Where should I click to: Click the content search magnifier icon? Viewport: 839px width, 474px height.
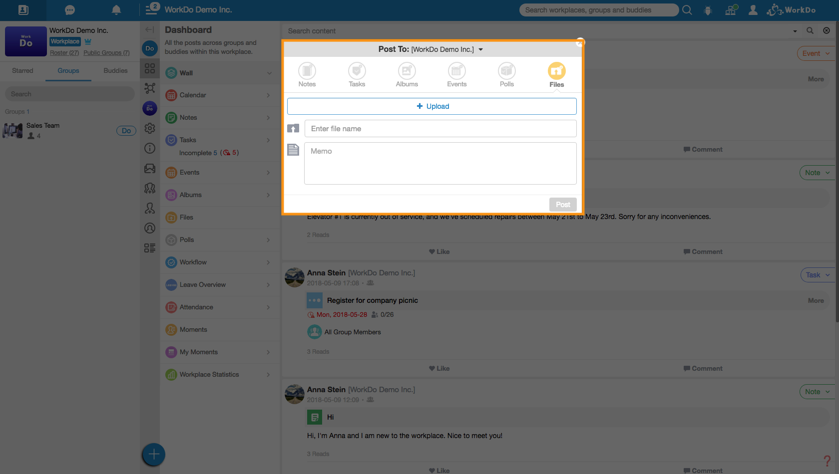click(810, 31)
